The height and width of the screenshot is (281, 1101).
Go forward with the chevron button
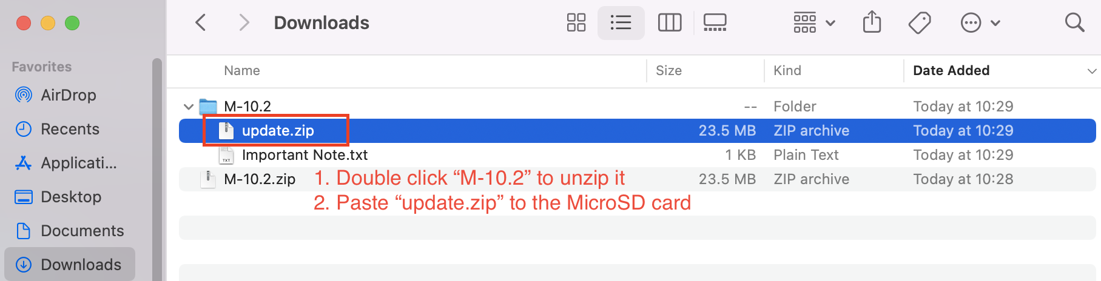click(x=244, y=23)
